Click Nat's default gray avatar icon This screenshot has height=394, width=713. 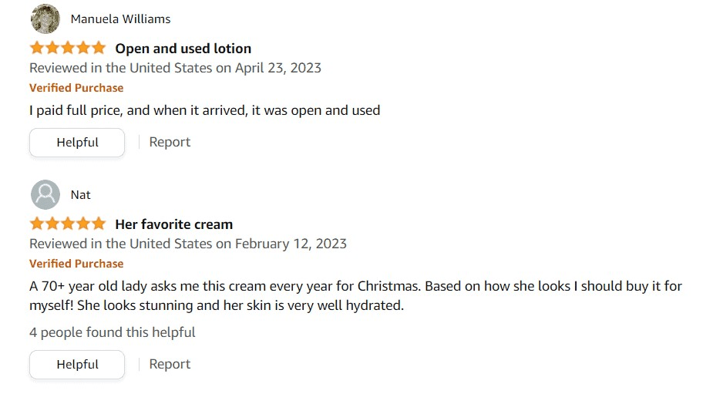[x=45, y=195]
